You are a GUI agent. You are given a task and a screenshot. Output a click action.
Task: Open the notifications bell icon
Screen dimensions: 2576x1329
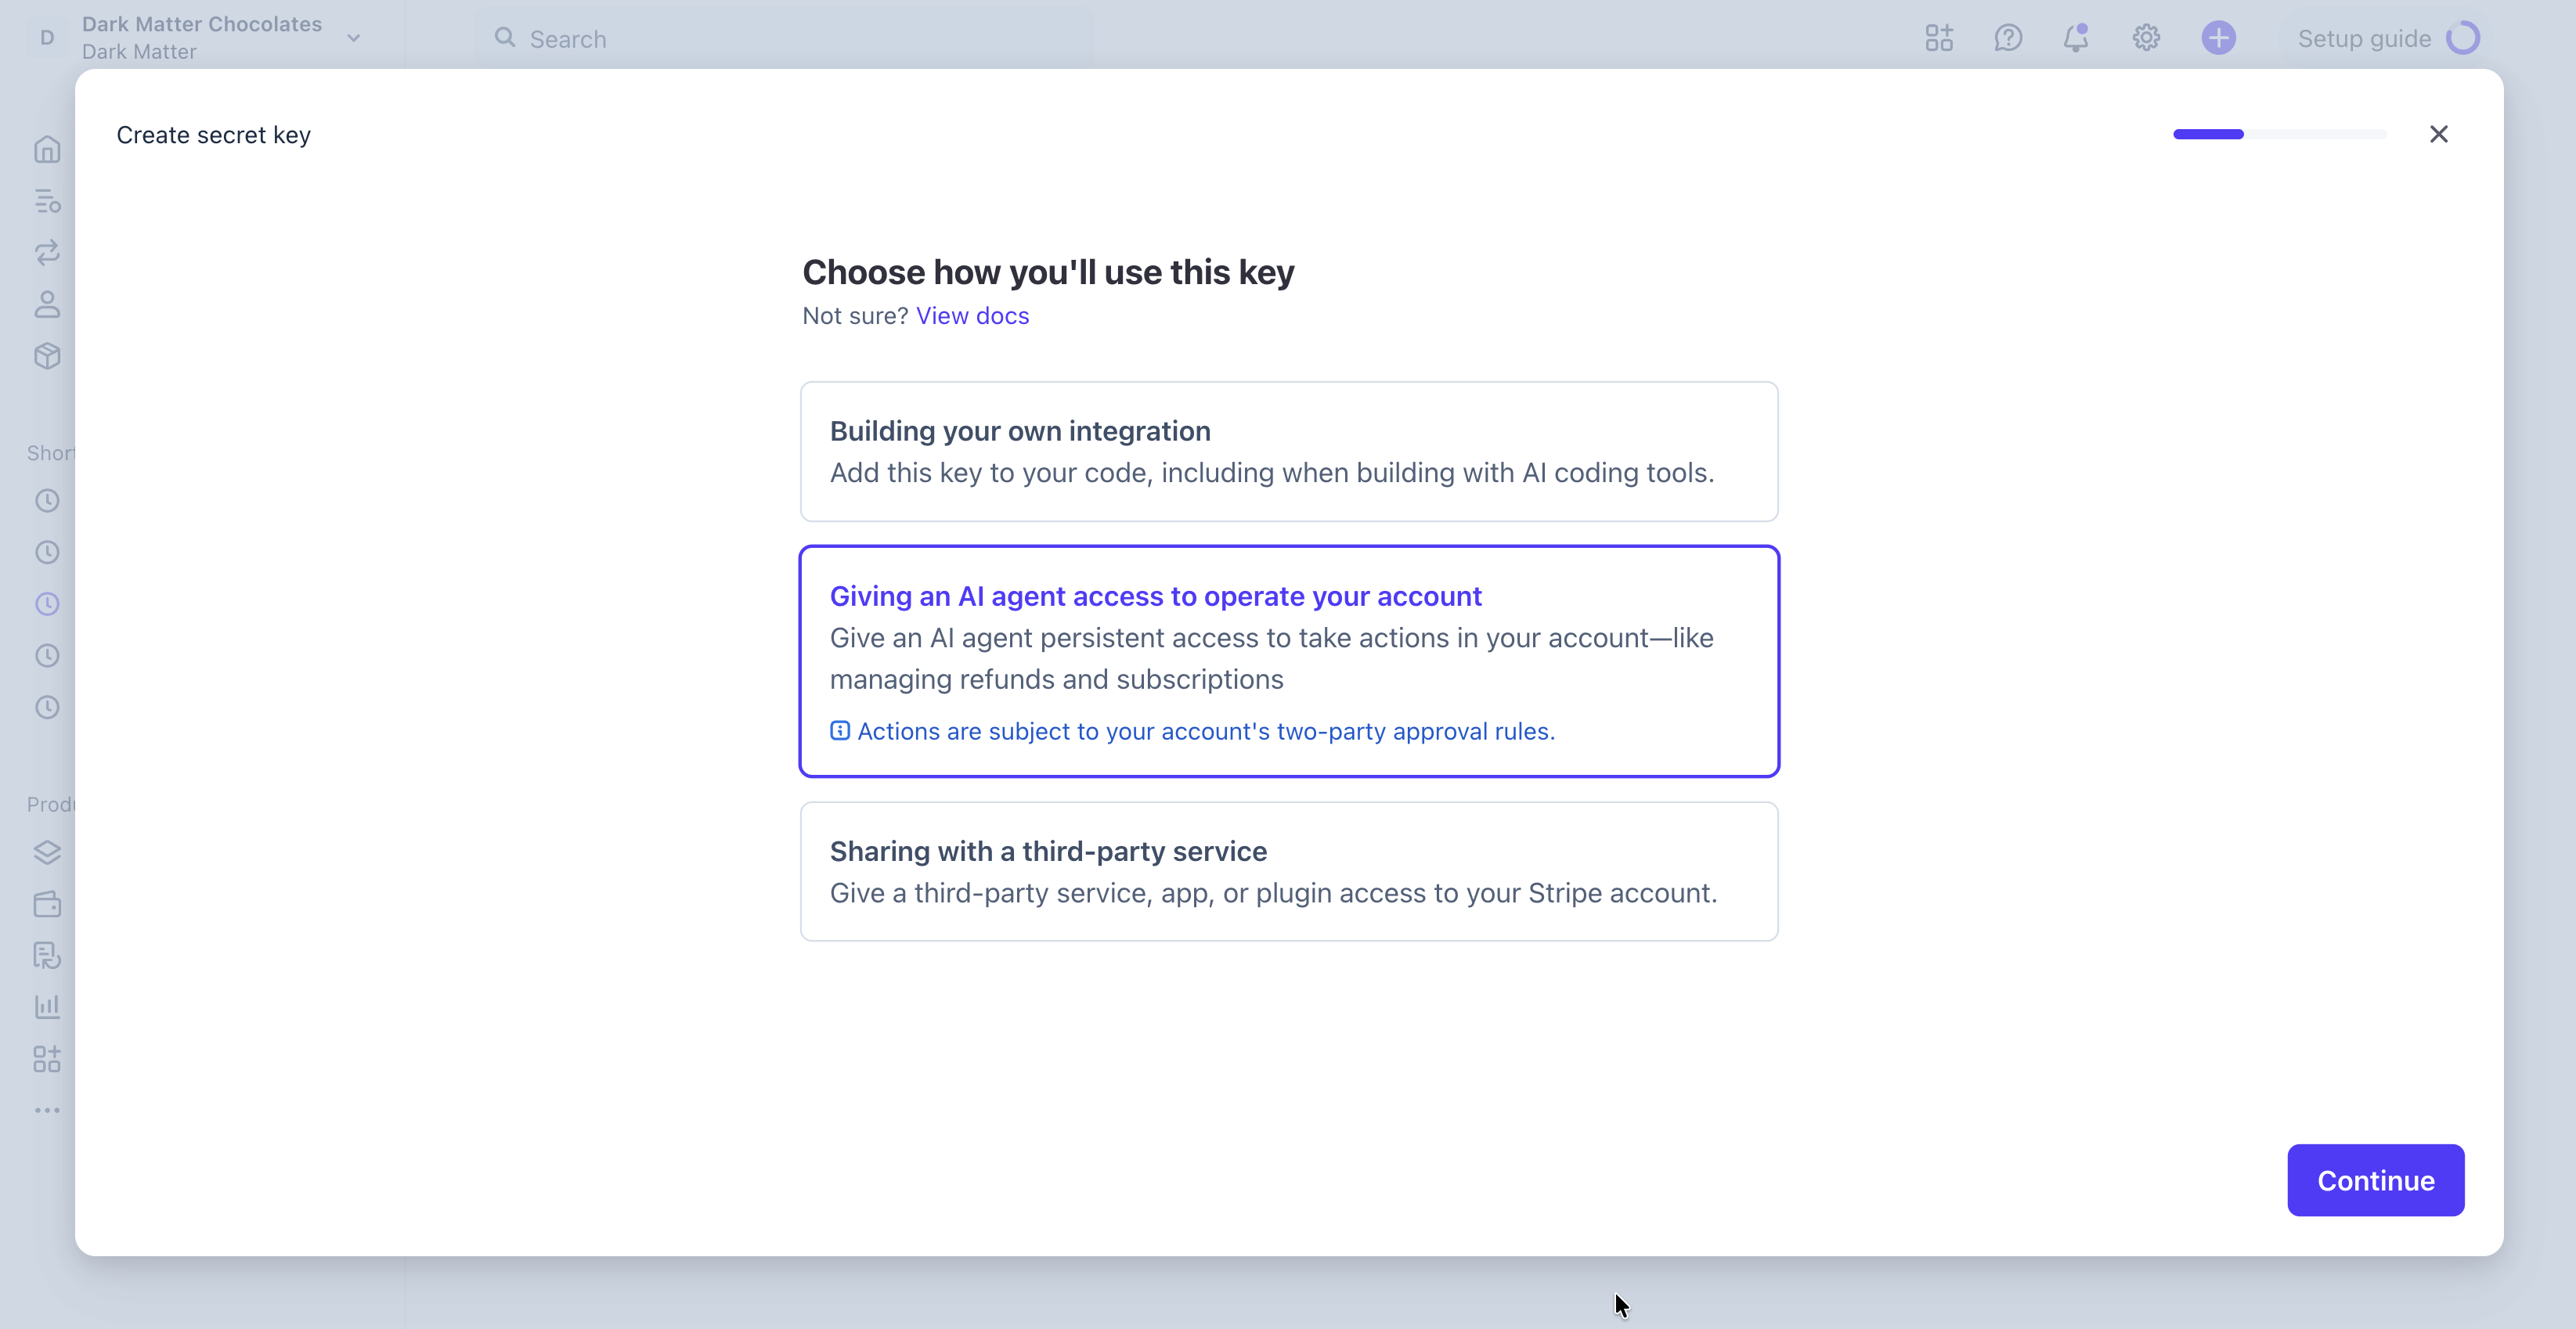(x=2077, y=38)
